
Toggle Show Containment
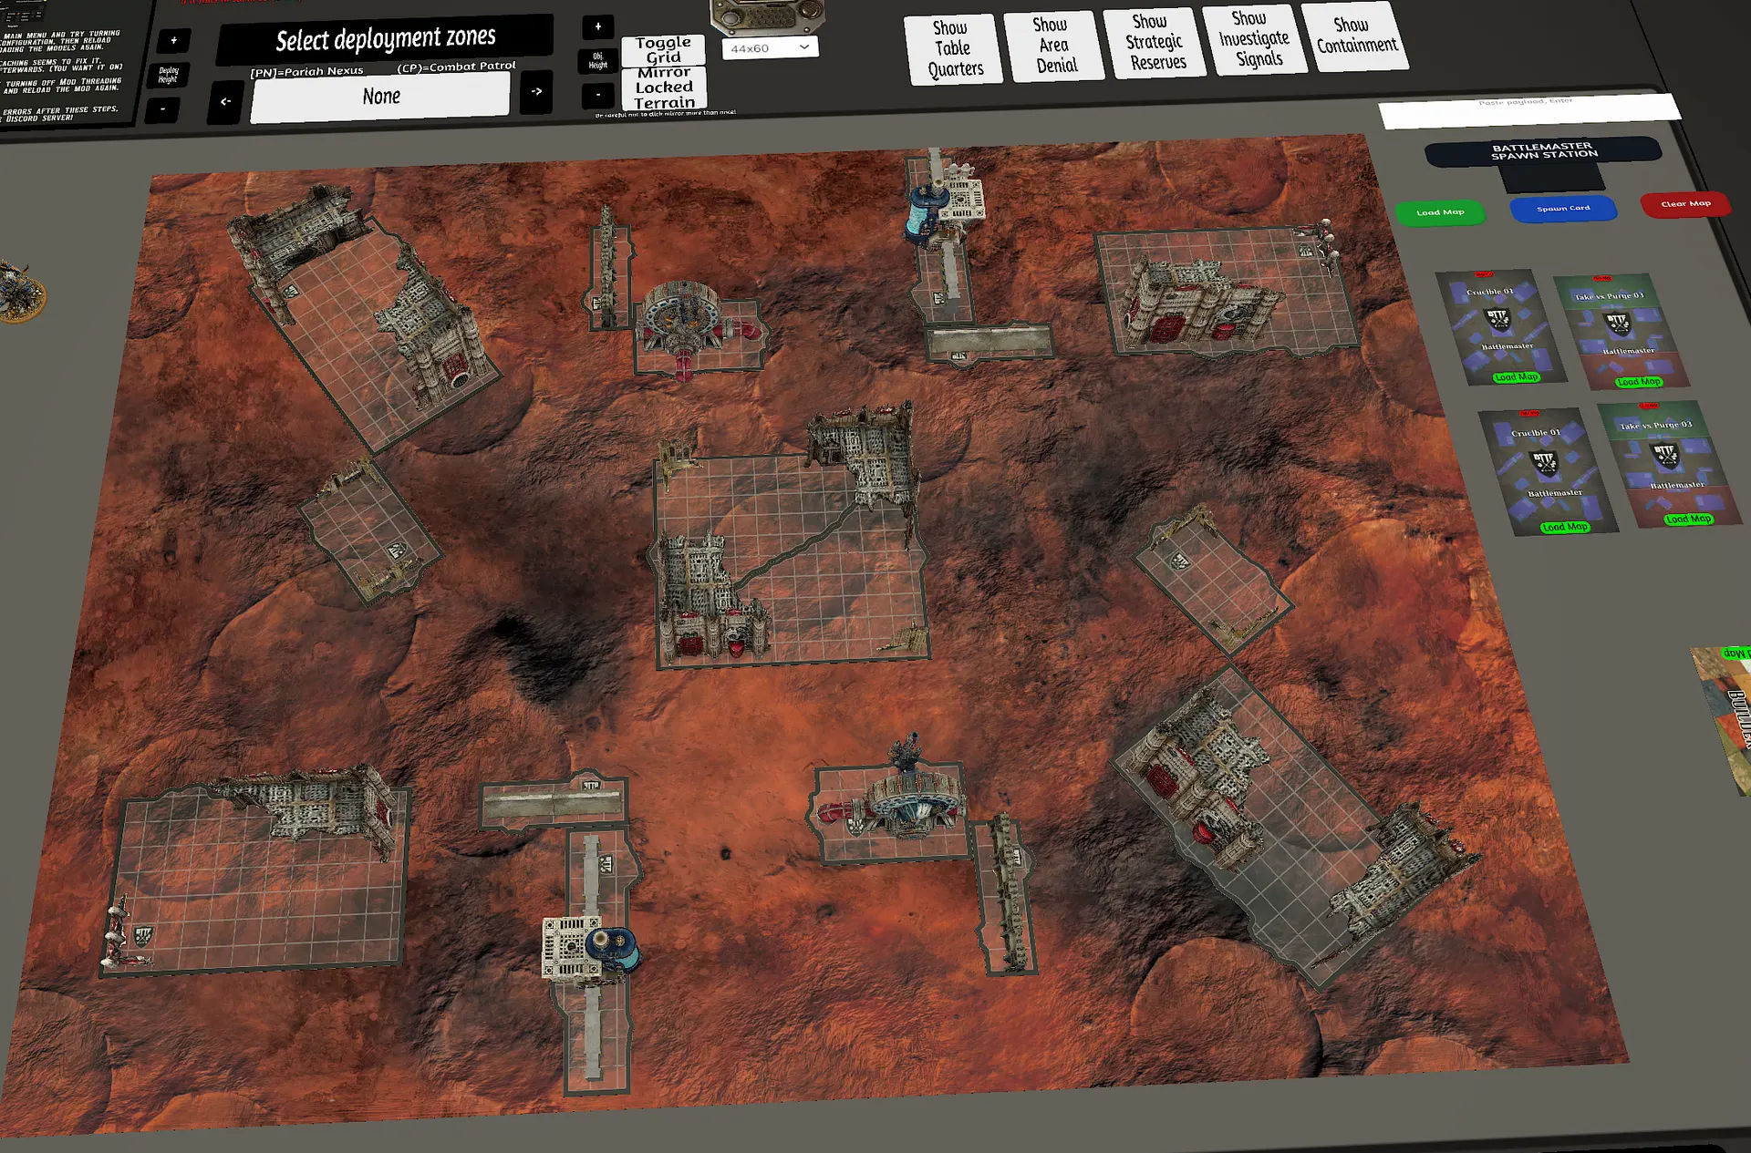point(1356,36)
